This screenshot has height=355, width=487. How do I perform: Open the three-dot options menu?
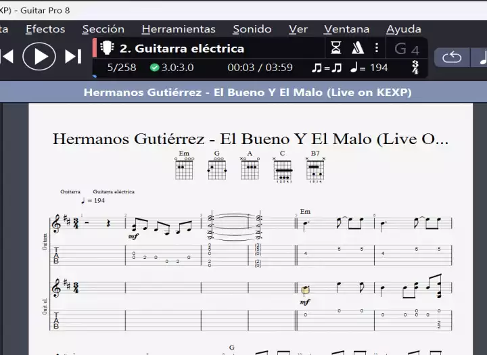pos(377,48)
